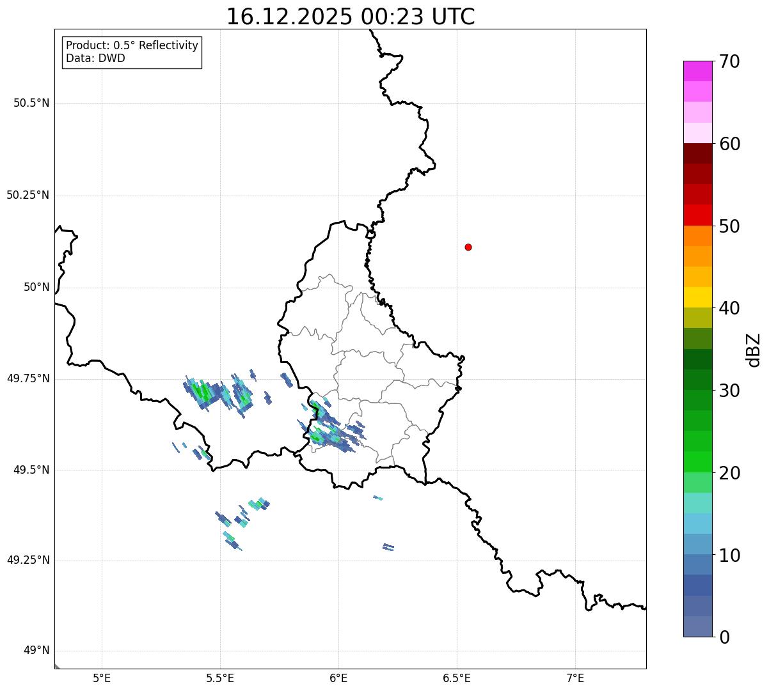769x691 pixels.
Task: Click the 49.5°N latitude label
Action: coord(31,470)
